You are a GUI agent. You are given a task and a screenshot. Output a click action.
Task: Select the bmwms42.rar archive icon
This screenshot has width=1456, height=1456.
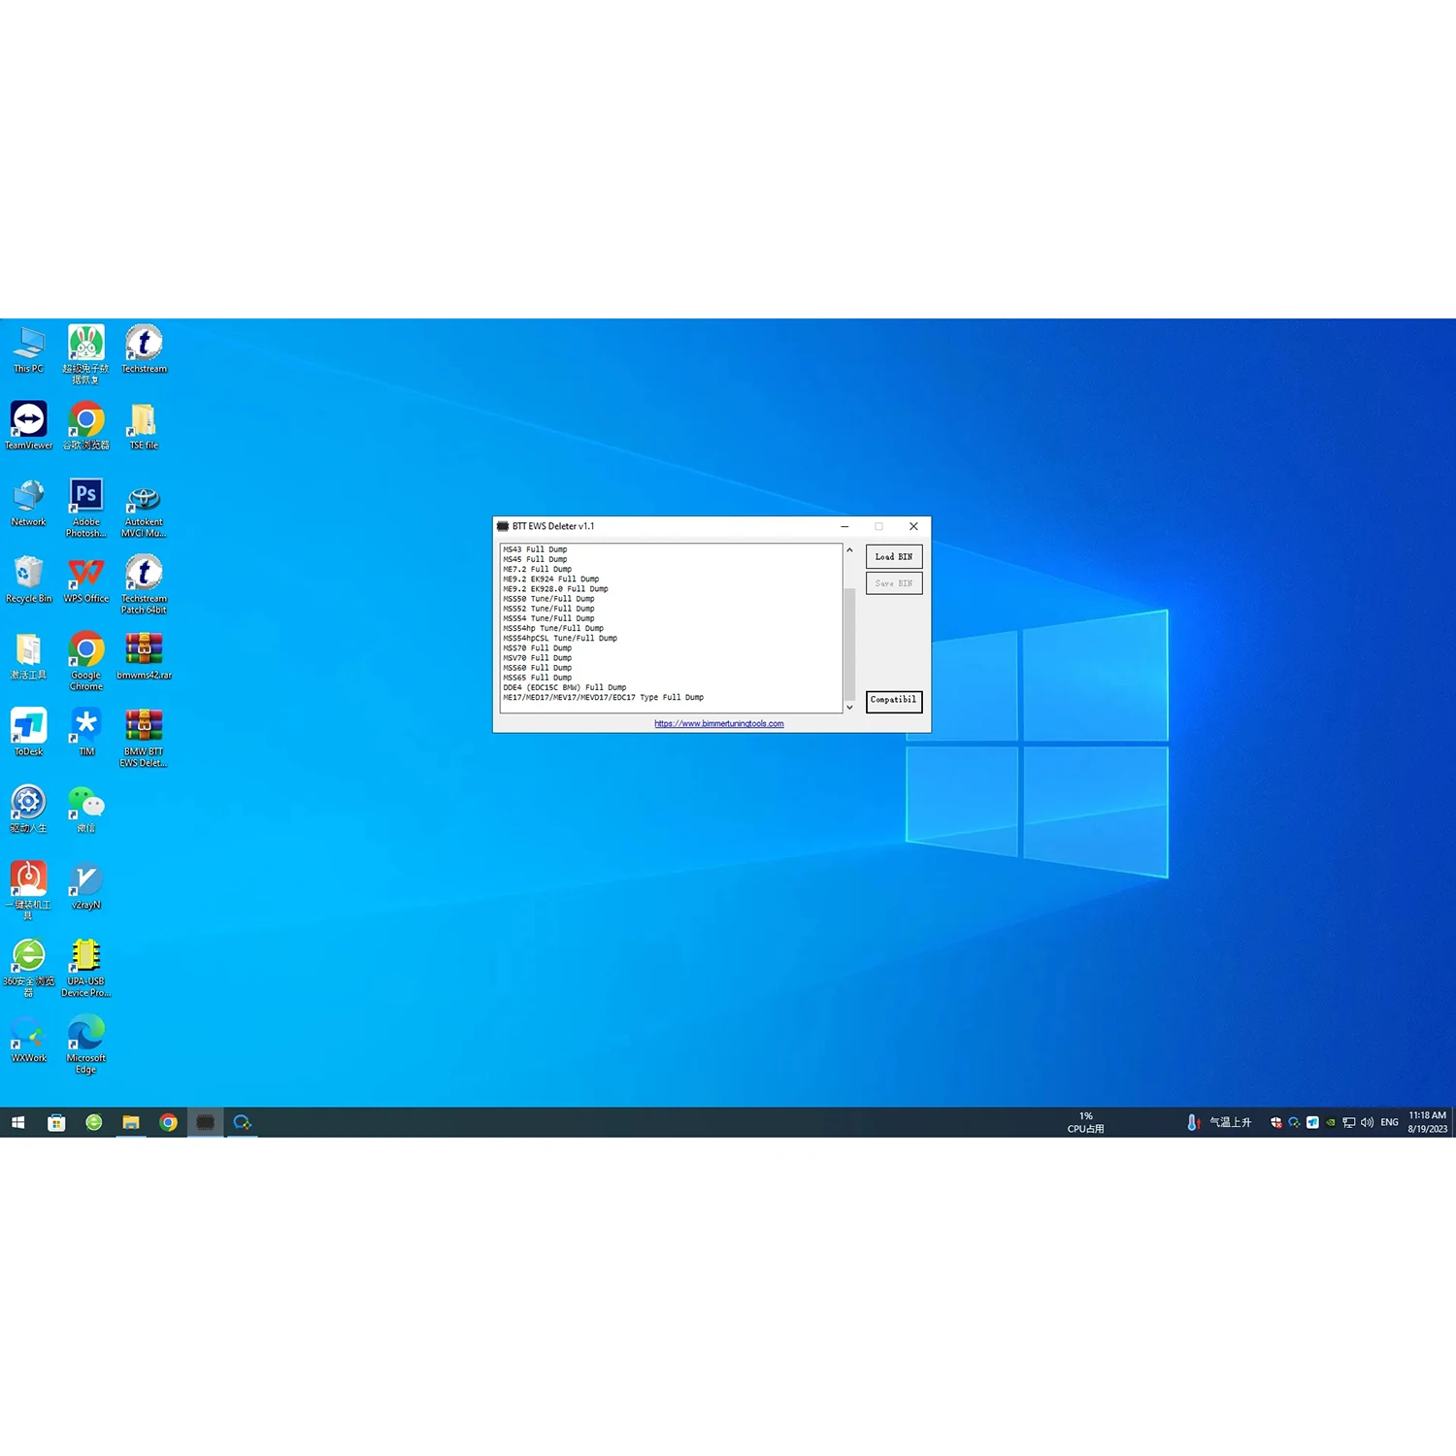click(x=144, y=656)
